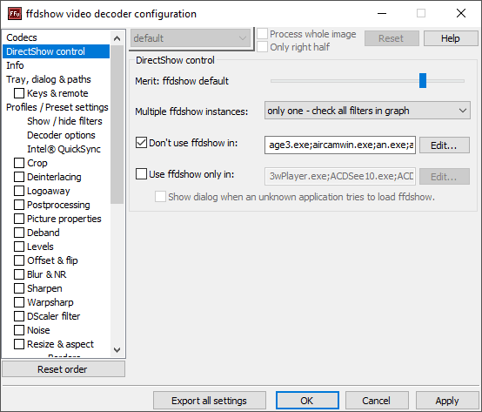Click the Reset order button
This screenshot has height=412, width=482.
point(64,369)
